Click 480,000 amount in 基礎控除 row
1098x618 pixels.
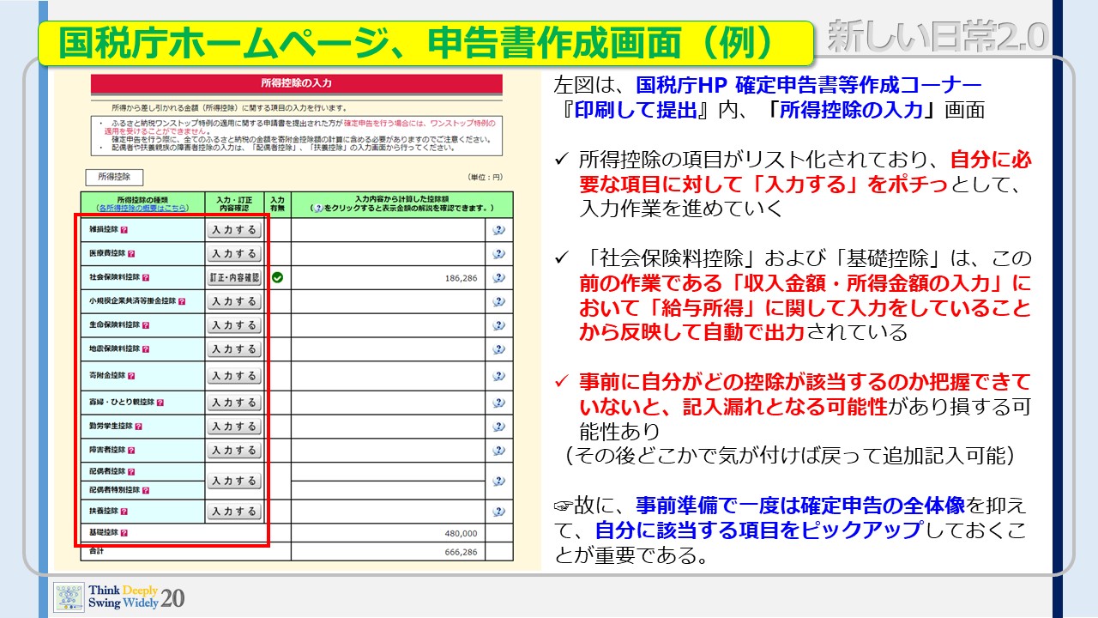(461, 533)
